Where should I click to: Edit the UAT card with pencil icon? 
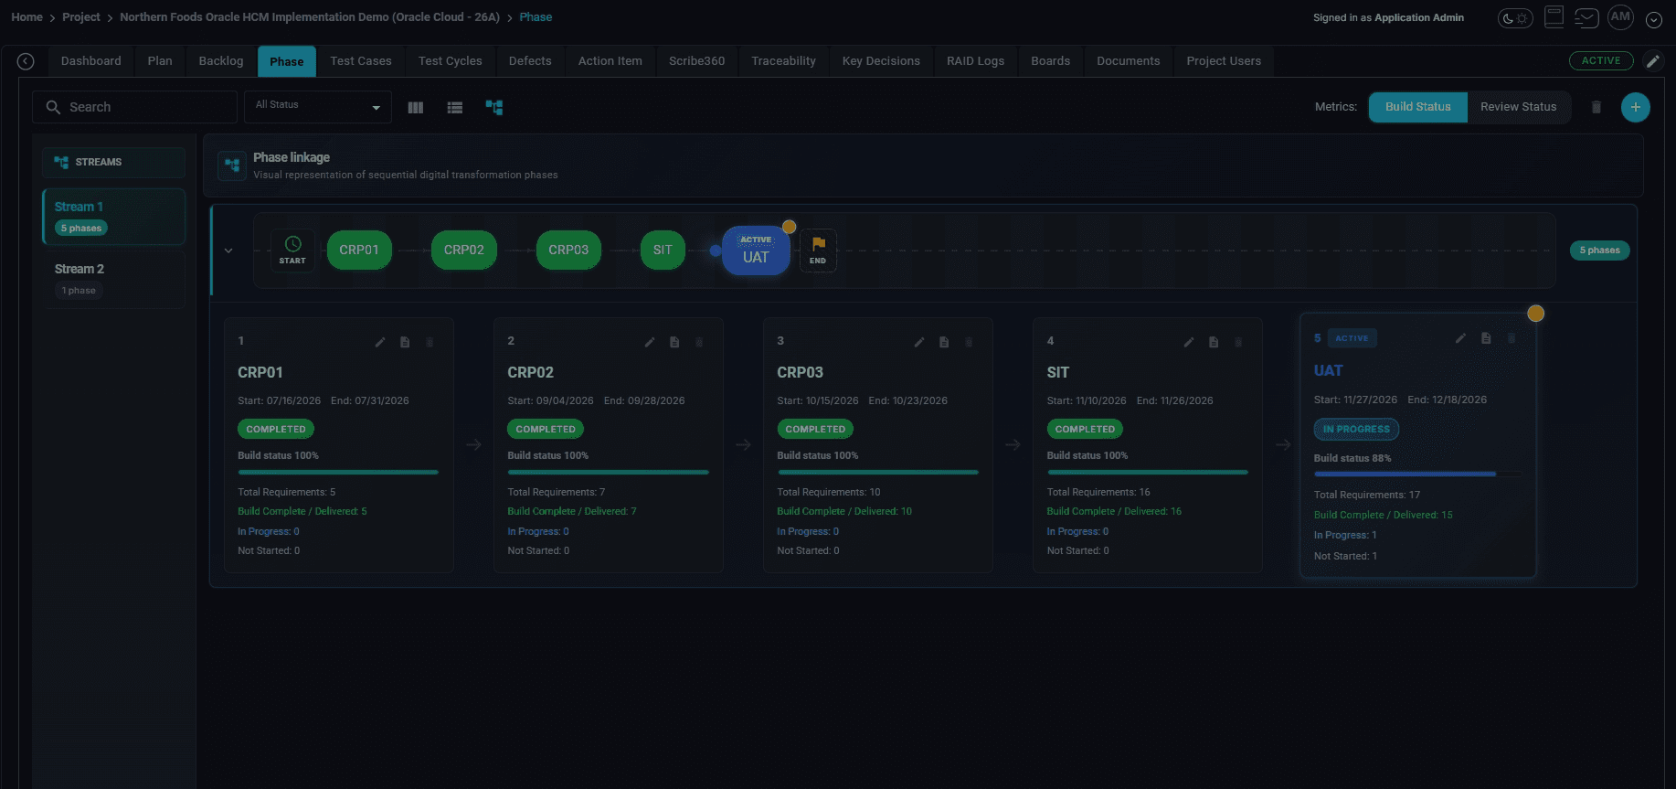1461,338
